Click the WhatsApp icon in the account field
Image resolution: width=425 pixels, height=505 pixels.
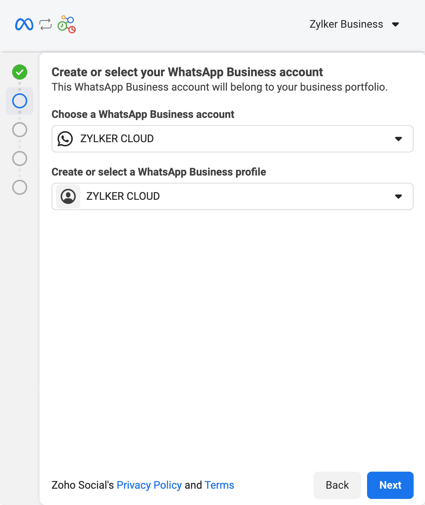pyautogui.click(x=65, y=139)
